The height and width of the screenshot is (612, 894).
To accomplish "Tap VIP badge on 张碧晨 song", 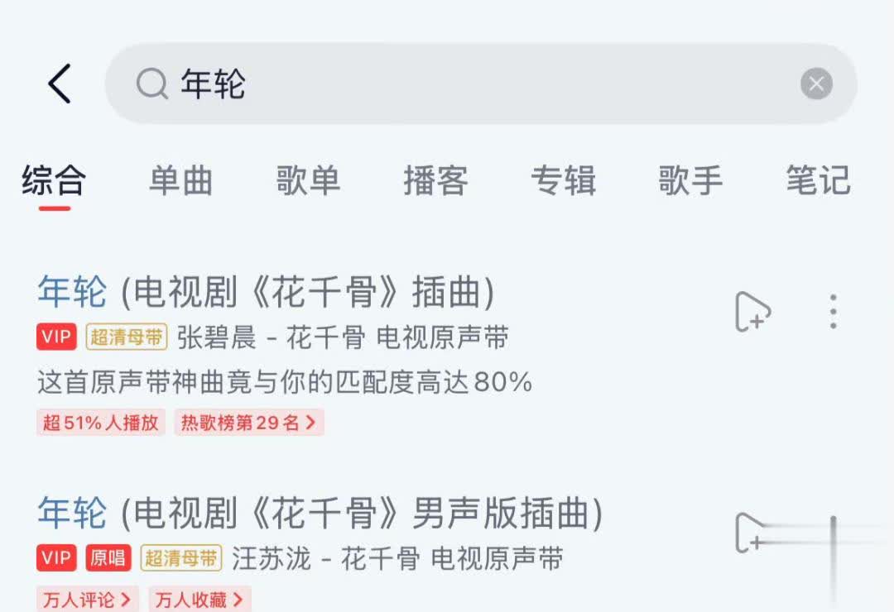I will tap(56, 337).
